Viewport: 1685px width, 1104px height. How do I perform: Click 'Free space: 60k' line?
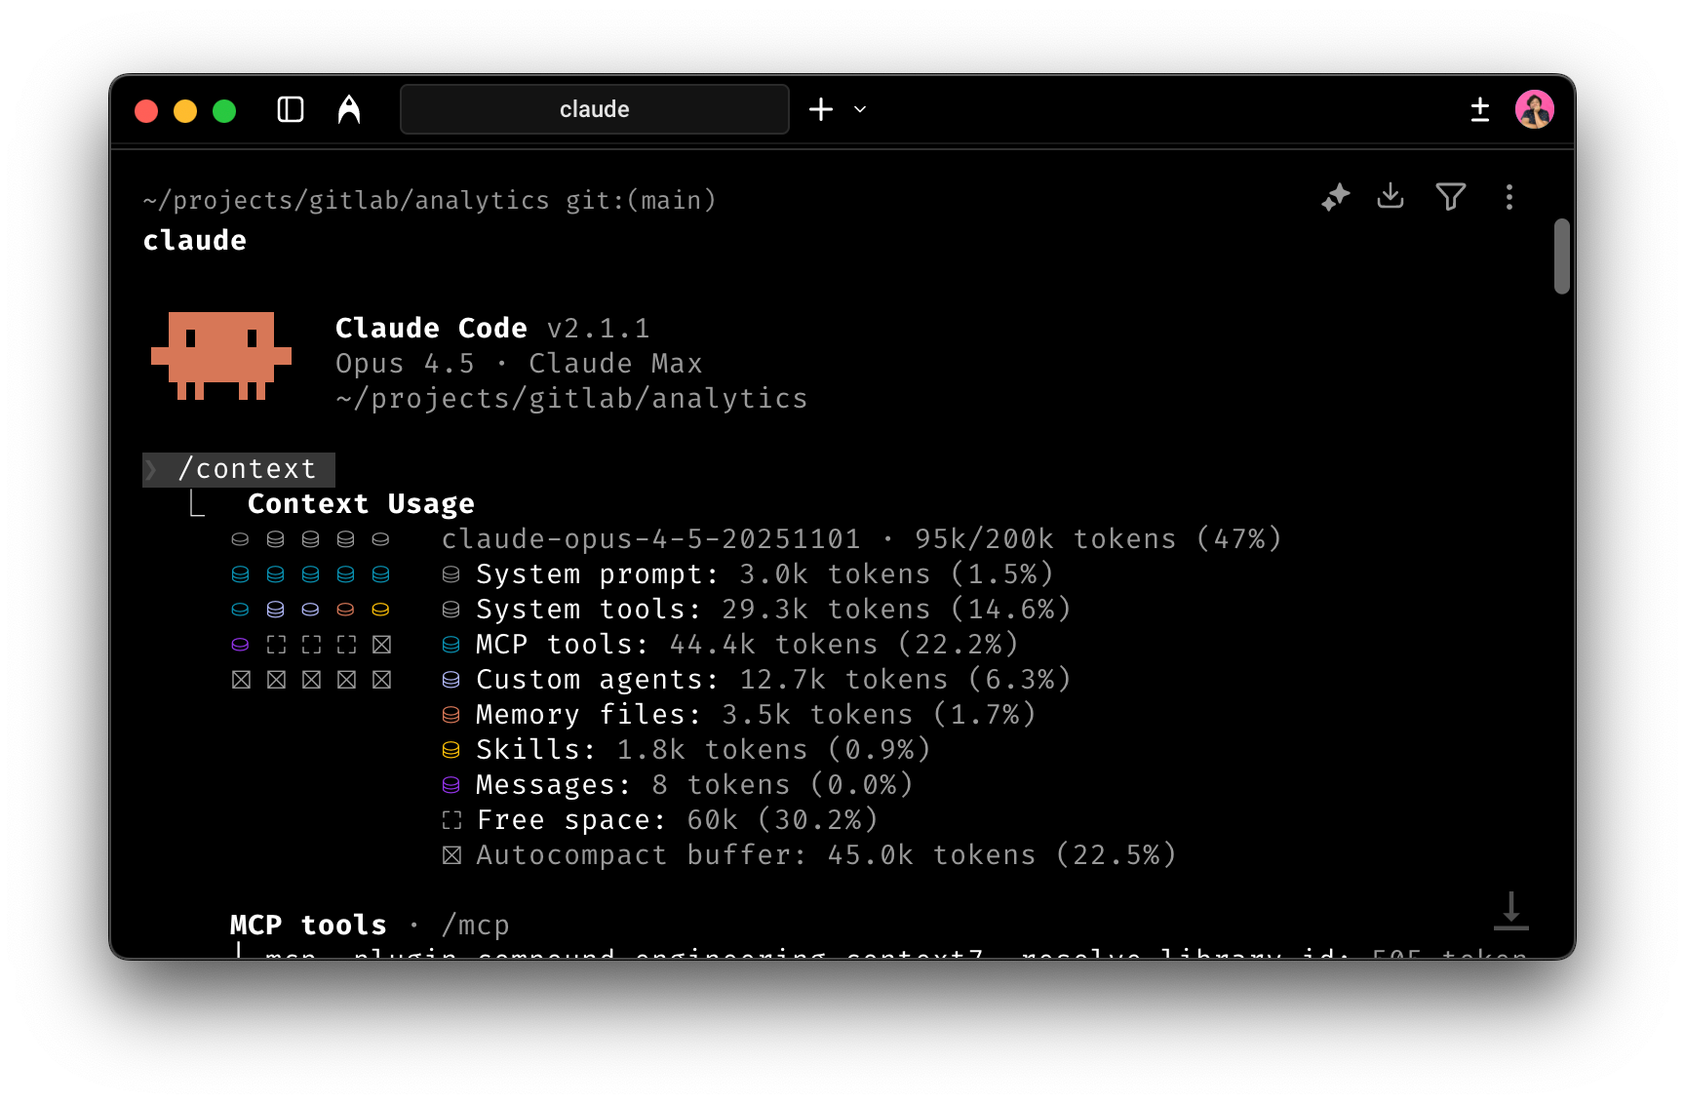[x=660, y=820]
